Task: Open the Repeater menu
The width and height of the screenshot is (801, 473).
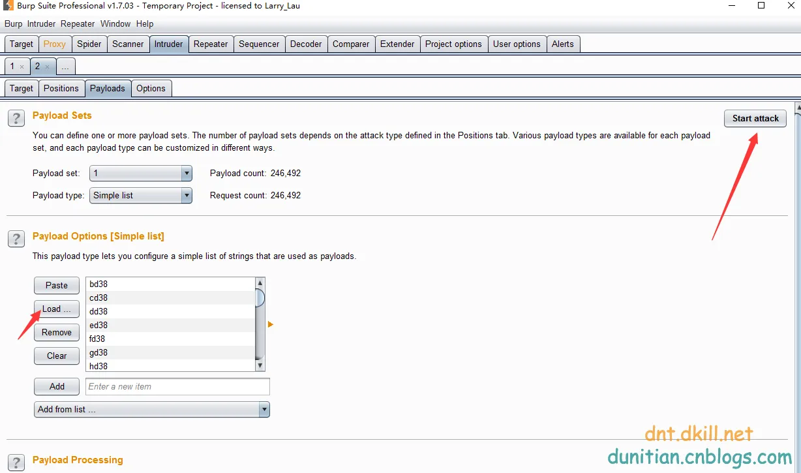Action: (78, 24)
